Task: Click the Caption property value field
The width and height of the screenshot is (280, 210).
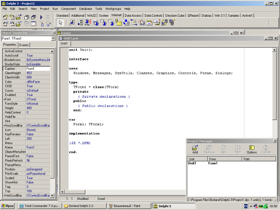Action: pyautogui.click(x=38, y=69)
